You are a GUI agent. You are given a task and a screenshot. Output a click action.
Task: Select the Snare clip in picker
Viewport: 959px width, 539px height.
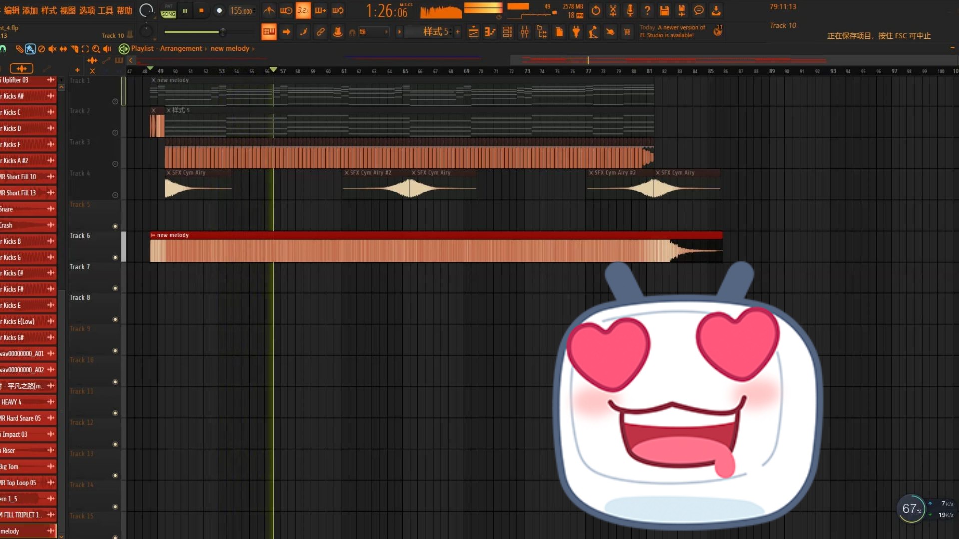coord(27,209)
